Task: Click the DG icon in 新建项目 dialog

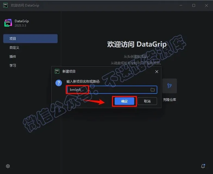Action: pos(57,71)
